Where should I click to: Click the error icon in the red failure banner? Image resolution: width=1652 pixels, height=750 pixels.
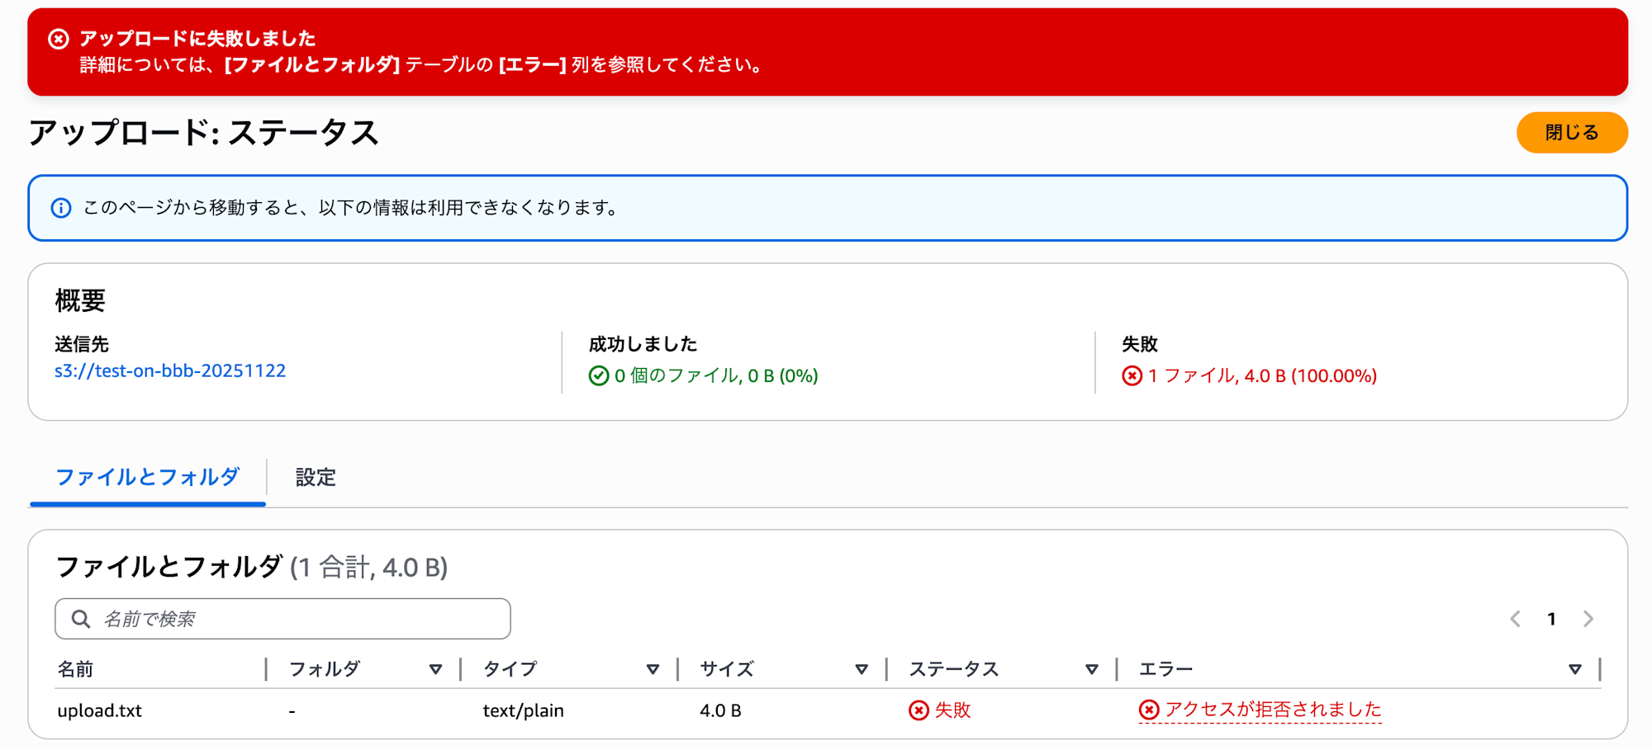click(57, 38)
